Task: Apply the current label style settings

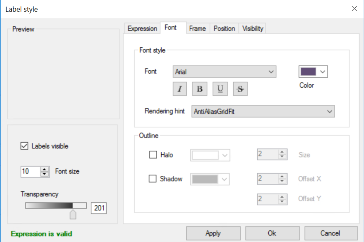Action: 213,233
